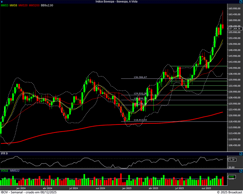This screenshot has height=194, width=243.
Task: Click the jan 2025 date on time axis
Action: [126, 188]
